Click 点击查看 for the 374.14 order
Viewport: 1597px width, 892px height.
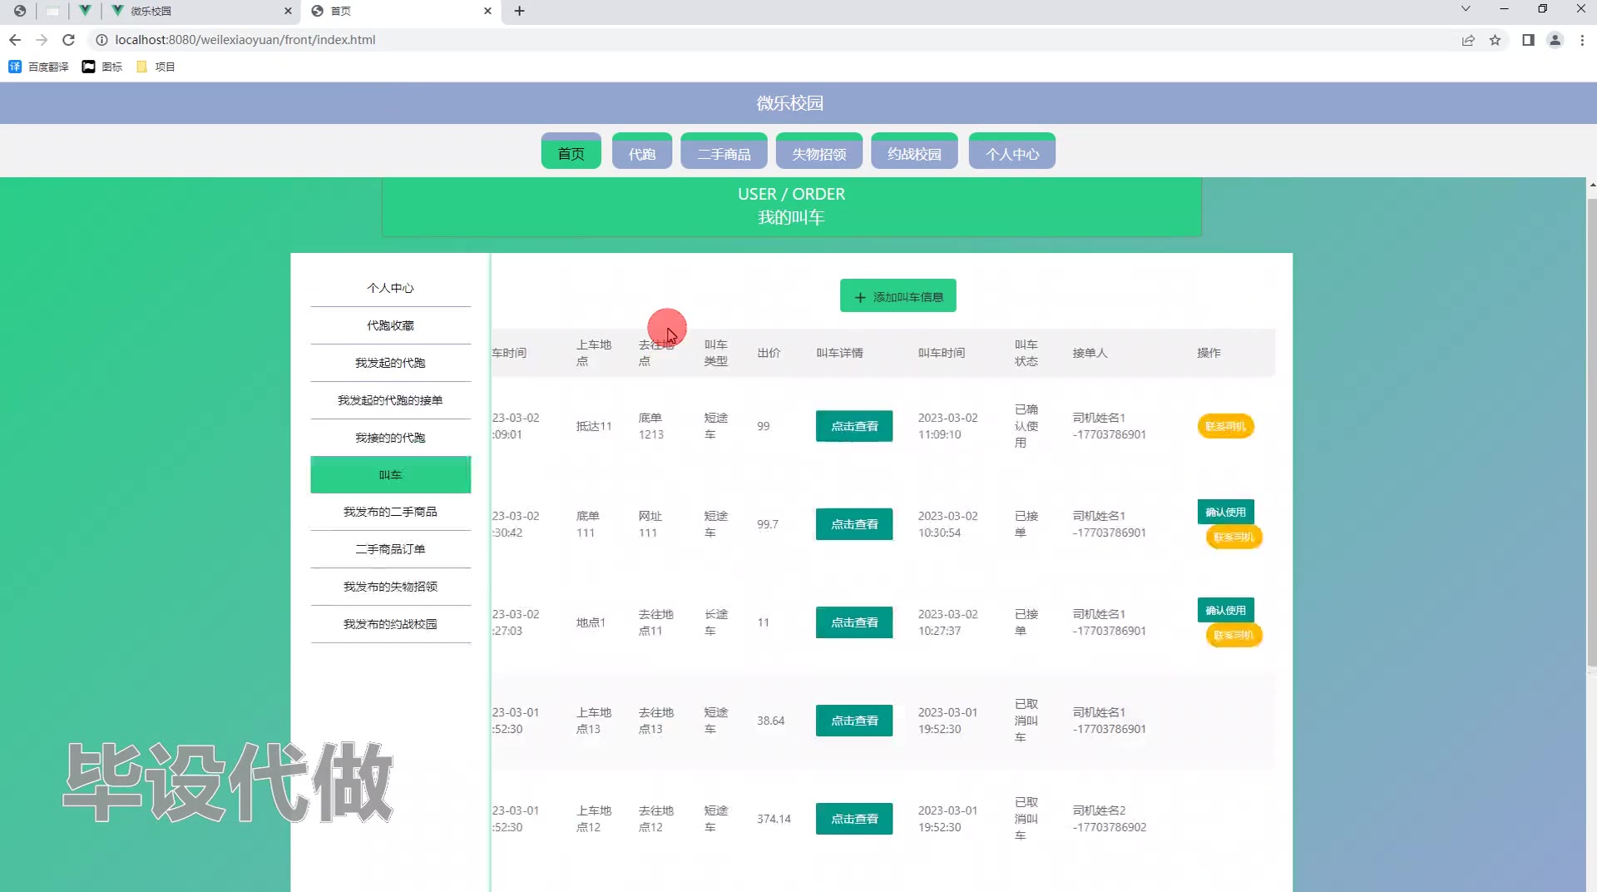854,819
